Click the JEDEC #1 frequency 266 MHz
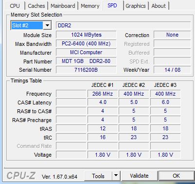The image size is (195, 184). coord(103,94)
